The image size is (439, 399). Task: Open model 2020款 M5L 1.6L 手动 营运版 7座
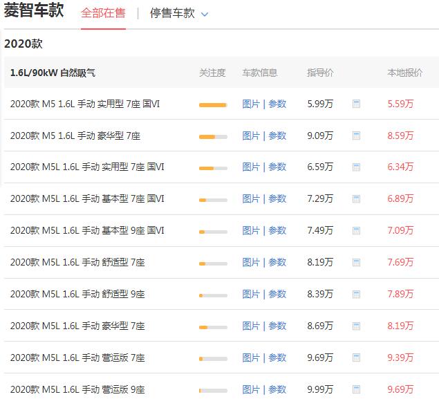77,358
